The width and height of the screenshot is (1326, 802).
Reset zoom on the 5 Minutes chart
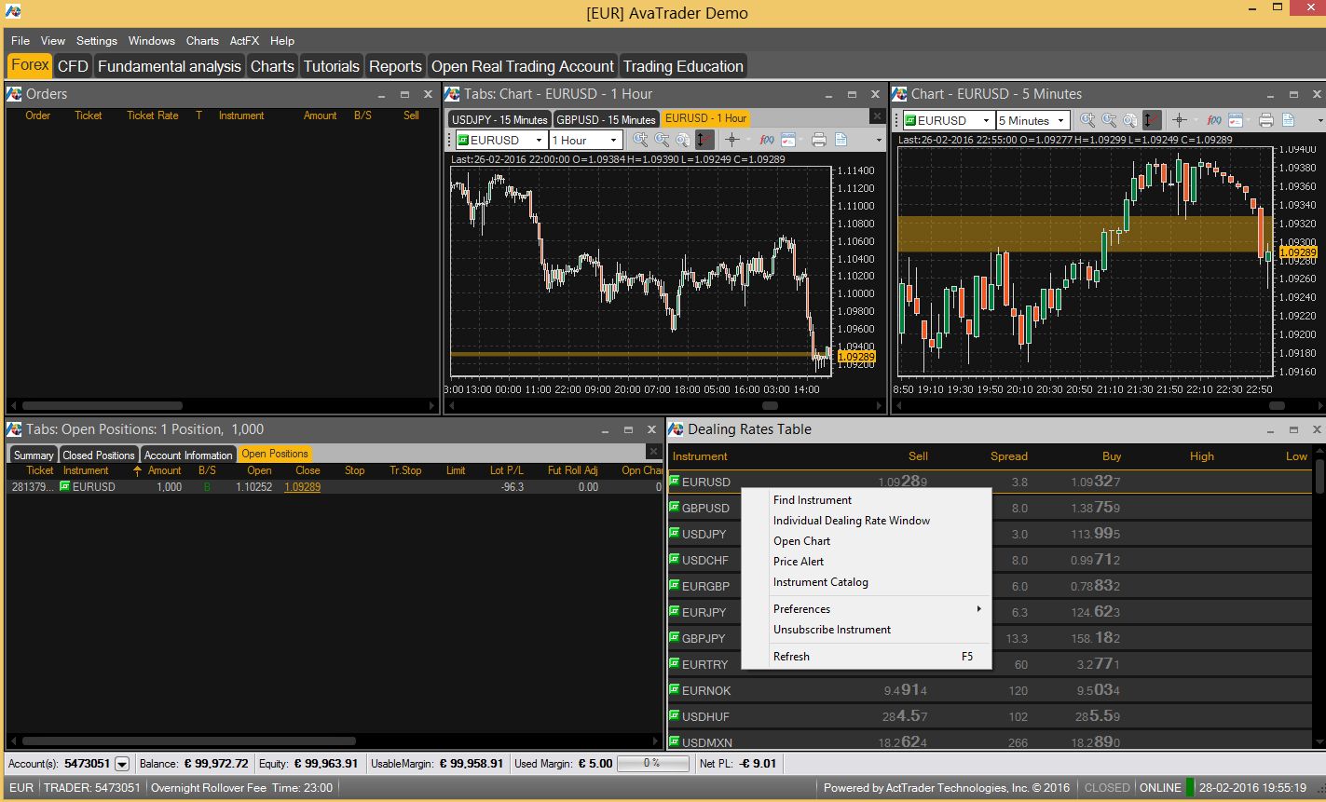(x=1130, y=120)
